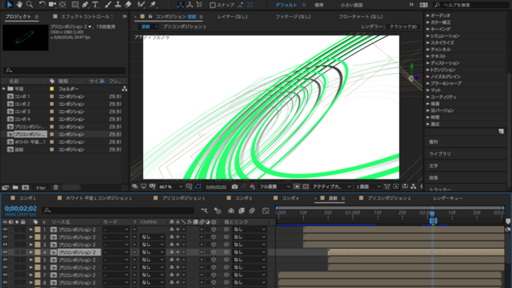Select the Puppet Pin tool
Screen dimensions: 512x288
point(153,4)
